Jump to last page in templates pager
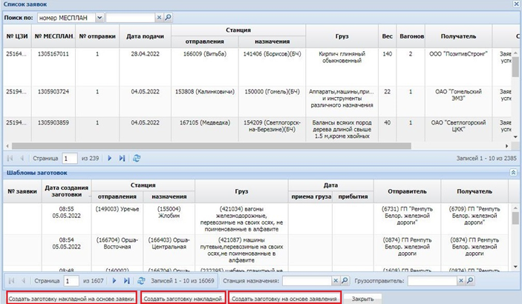 (126, 281)
